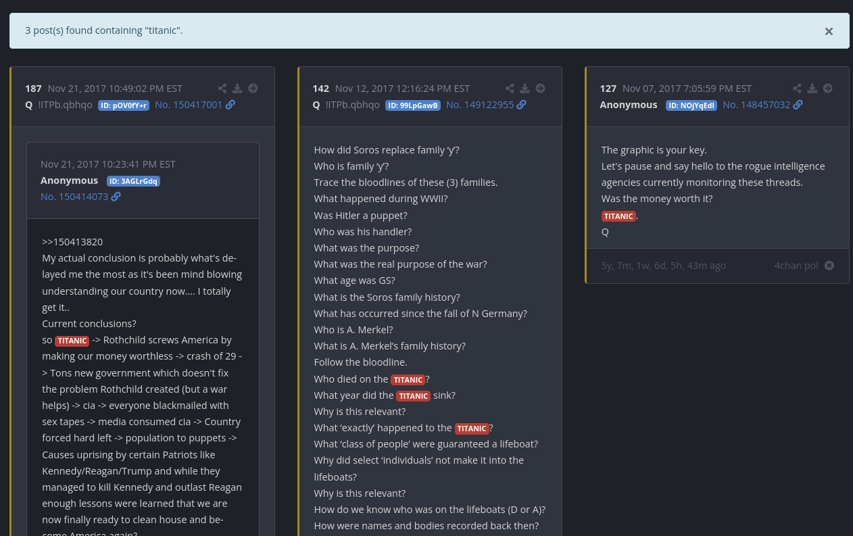Click post number 127
This screenshot has height=536, width=853.
click(x=608, y=89)
